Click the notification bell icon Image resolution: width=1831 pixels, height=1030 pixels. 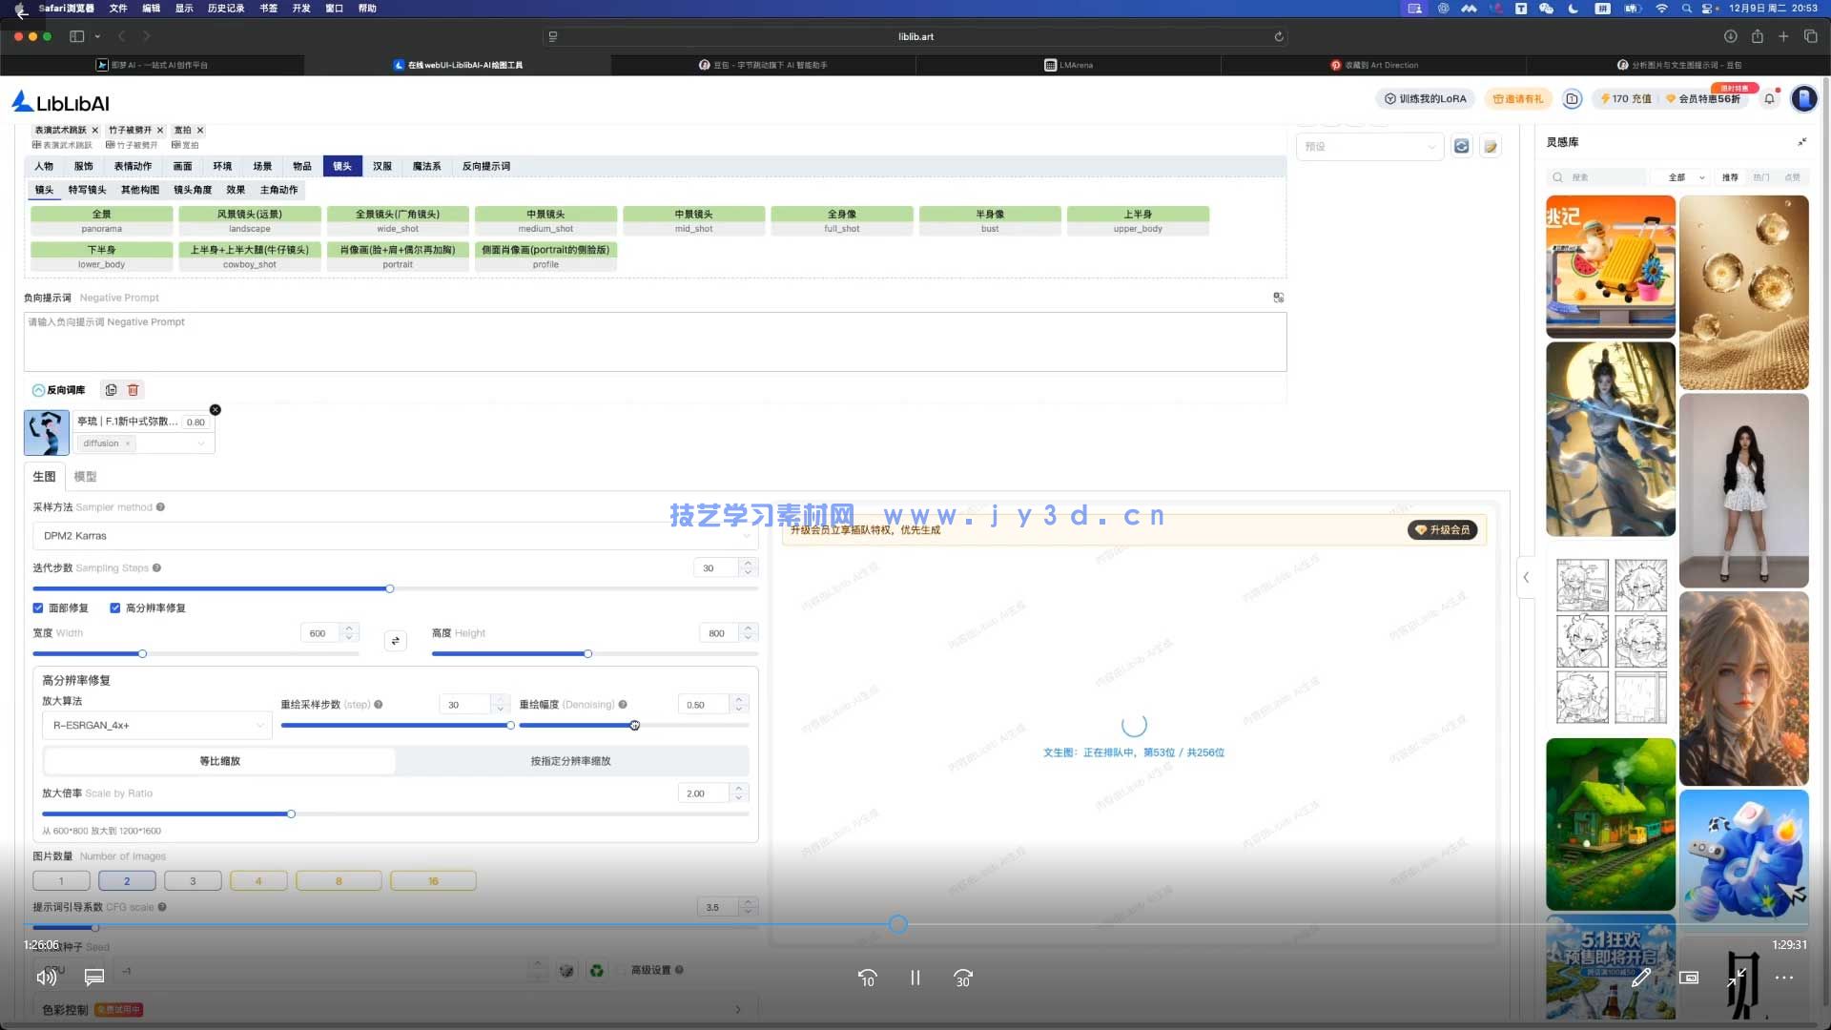[x=1769, y=99]
